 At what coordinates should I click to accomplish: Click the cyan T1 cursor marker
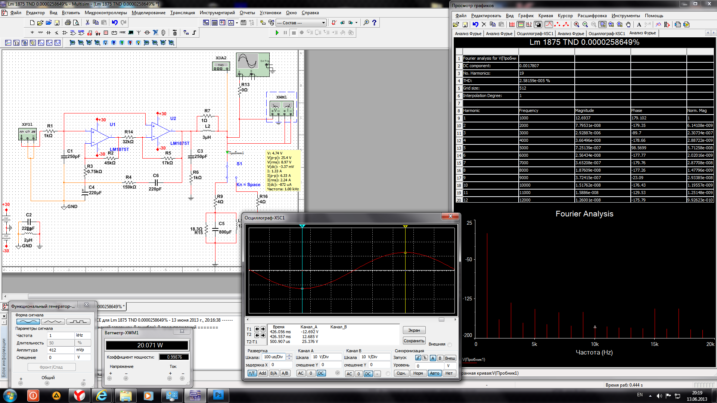(302, 226)
